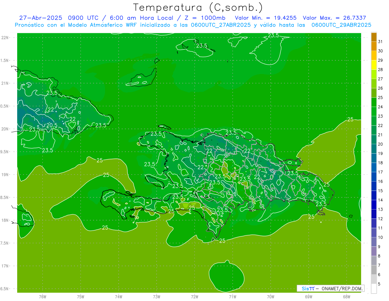The width and height of the screenshot is (389, 301).
Task: Click the '20N' latitude axis label
Action: [x=5, y=129]
